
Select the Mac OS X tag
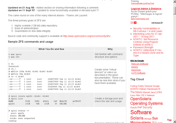pos(141,95)
